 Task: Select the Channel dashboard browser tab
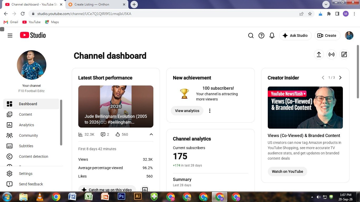(34, 4)
